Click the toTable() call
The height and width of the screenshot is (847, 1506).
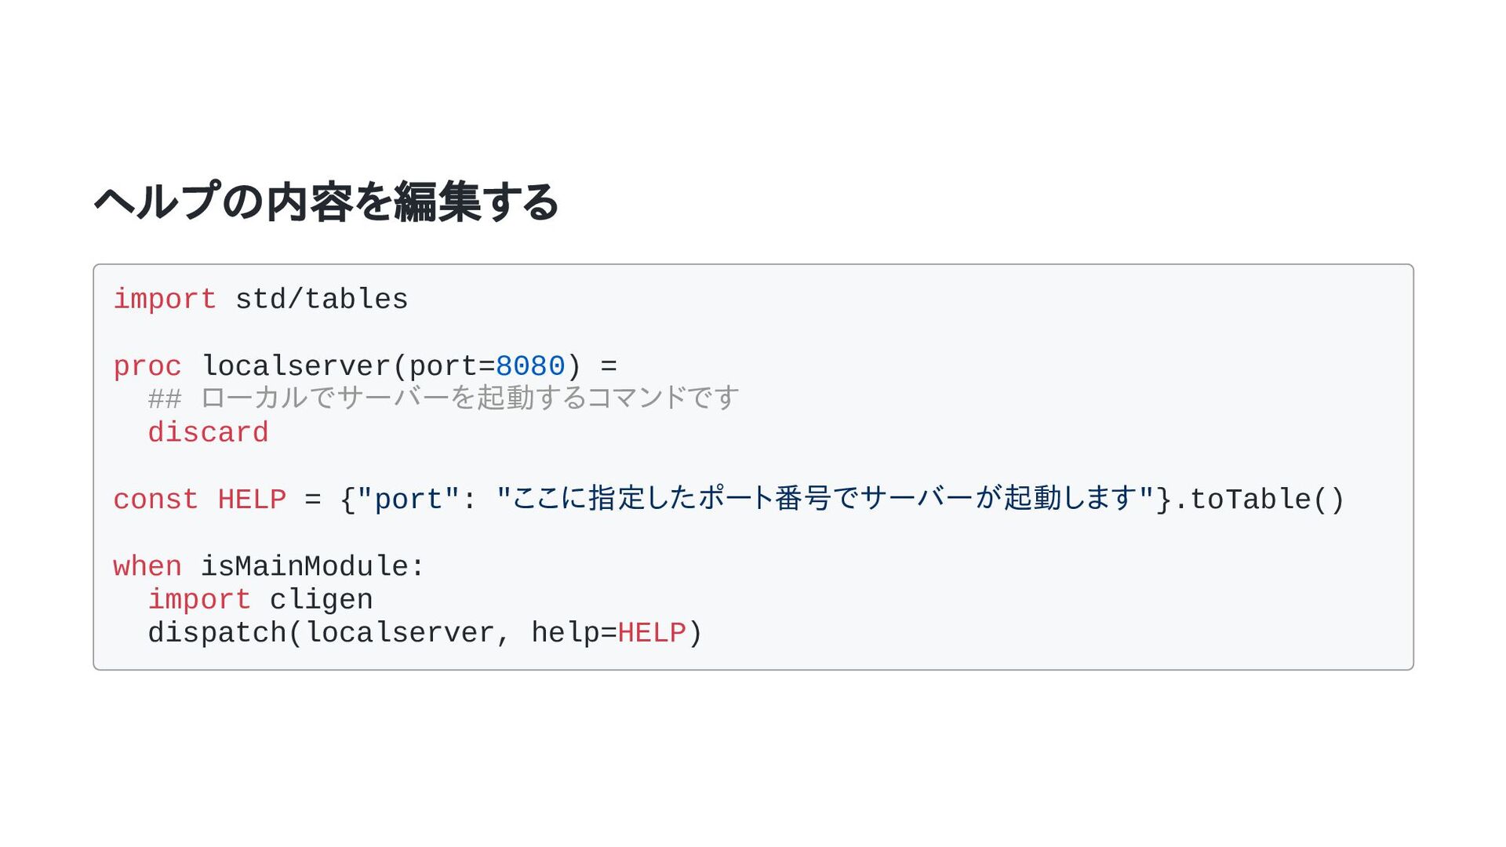click(x=1268, y=500)
